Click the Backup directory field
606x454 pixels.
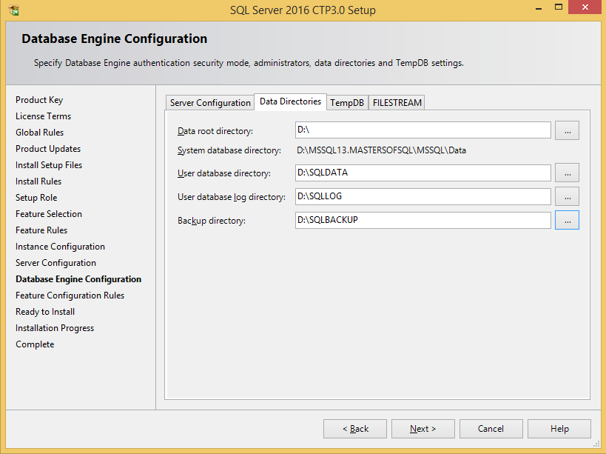point(422,220)
